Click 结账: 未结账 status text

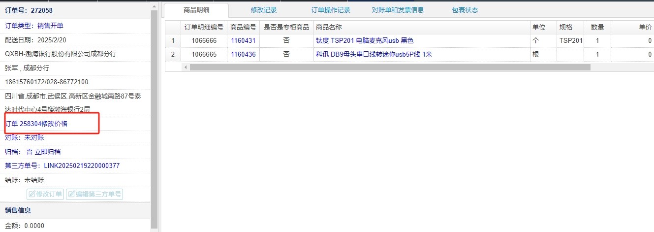pyautogui.click(x=24, y=180)
